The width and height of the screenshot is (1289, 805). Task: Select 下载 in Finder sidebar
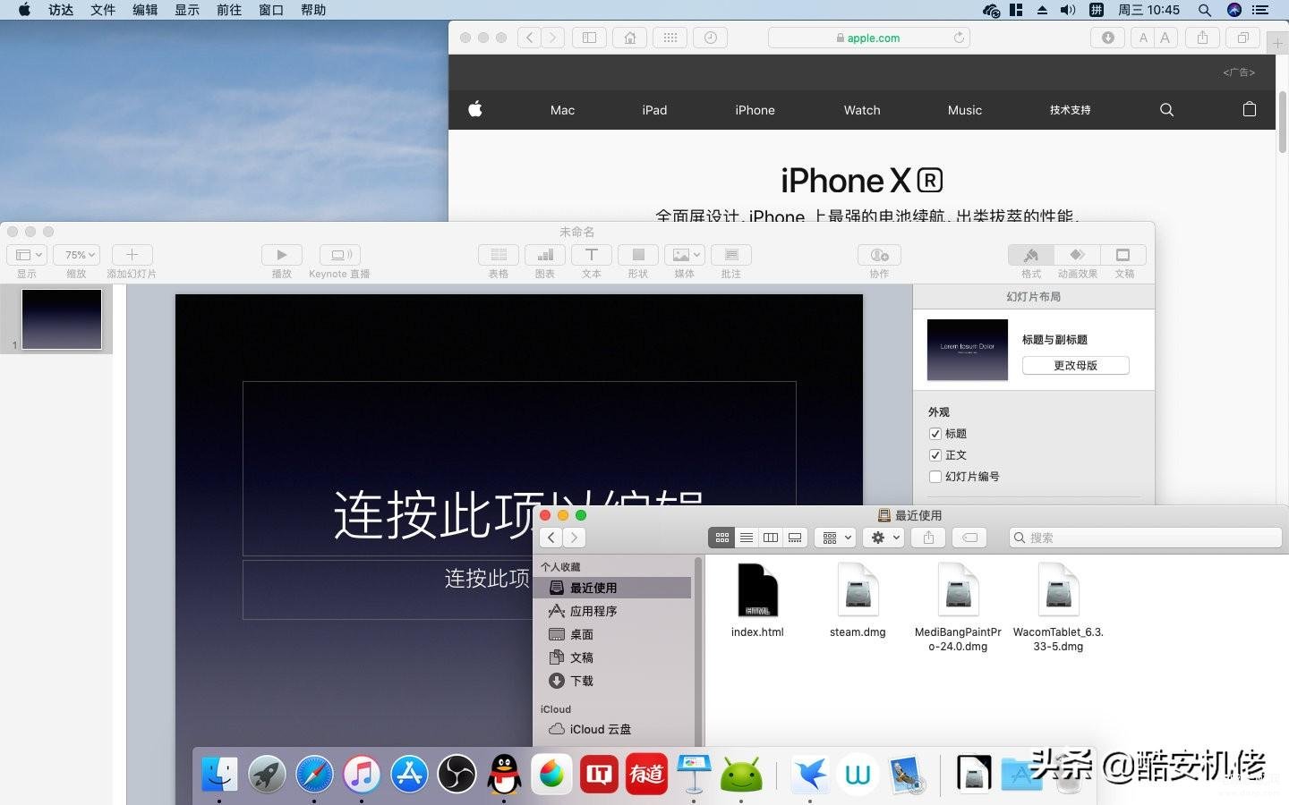pyautogui.click(x=614, y=681)
